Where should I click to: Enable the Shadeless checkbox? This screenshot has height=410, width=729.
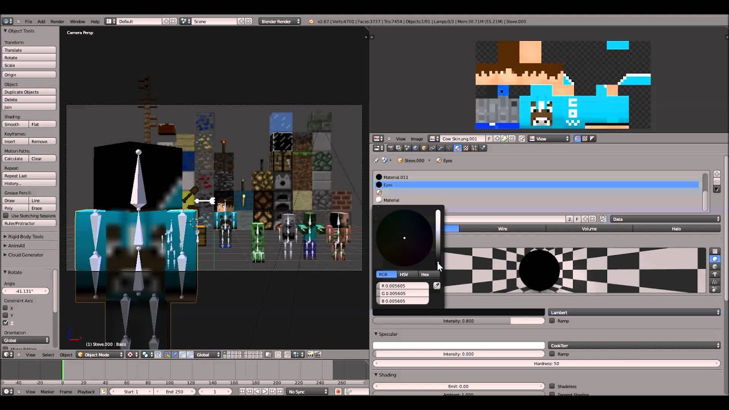point(552,387)
